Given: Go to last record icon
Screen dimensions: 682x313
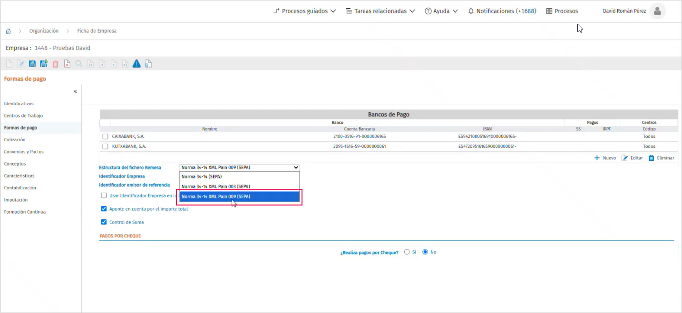Looking at the screenshot, I should [125, 64].
